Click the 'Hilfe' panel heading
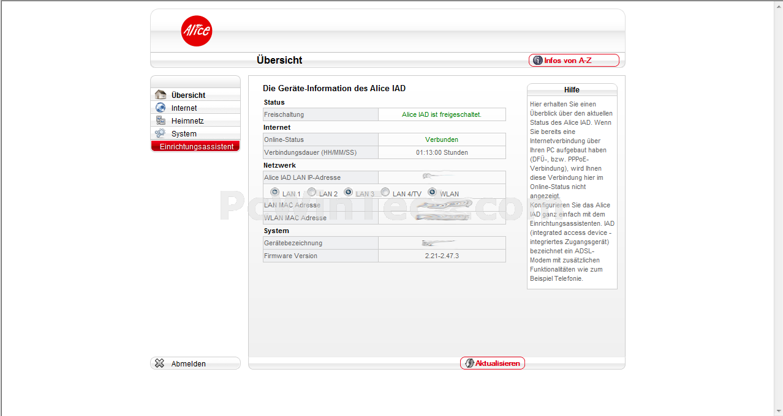This screenshot has height=416, width=783. coord(572,90)
